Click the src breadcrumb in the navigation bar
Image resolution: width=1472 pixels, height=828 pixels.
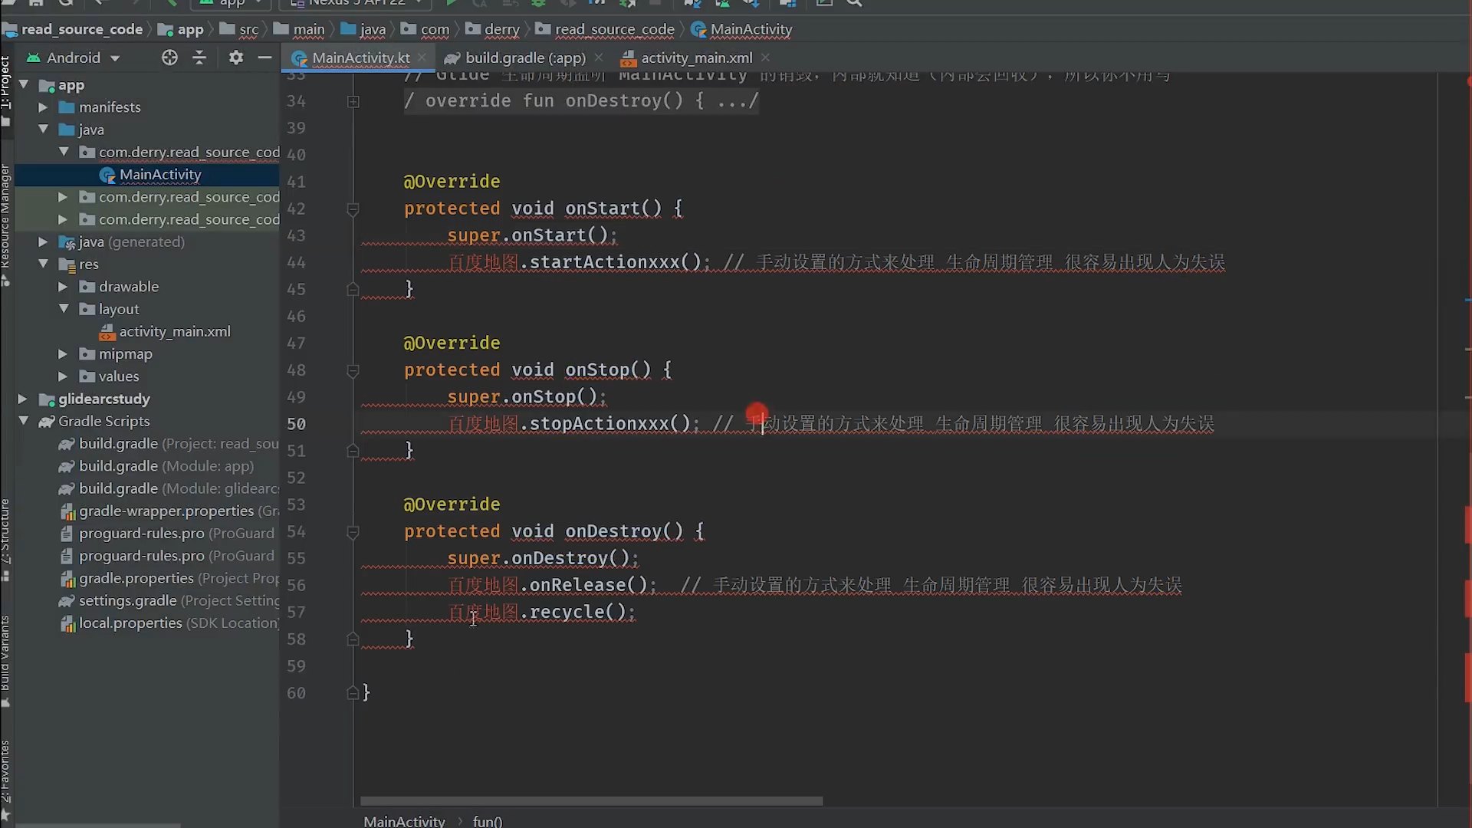tap(248, 29)
